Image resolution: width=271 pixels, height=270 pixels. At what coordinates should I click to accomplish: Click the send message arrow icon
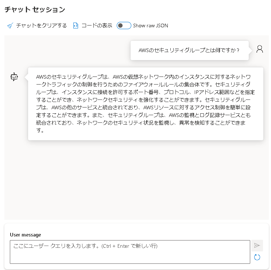(257, 245)
